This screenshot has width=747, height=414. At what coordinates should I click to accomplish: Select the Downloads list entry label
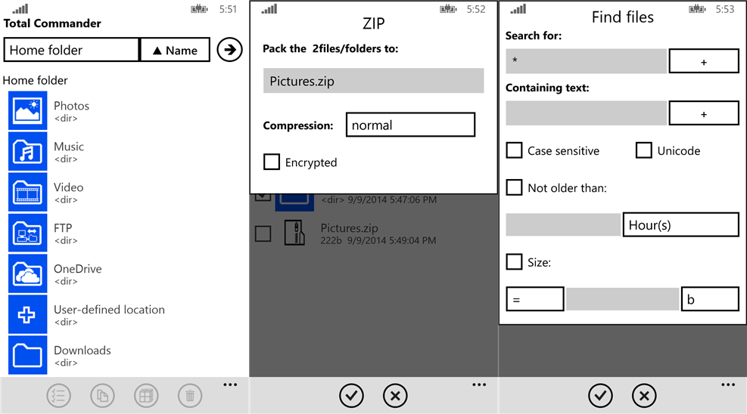pos(82,351)
